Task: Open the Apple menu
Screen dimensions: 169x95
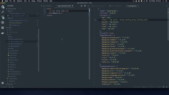Action: (2, 1)
